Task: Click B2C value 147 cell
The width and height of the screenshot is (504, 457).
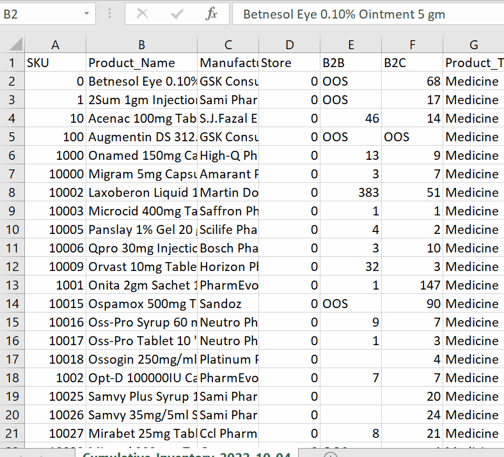Action: (x=412, y=285)
